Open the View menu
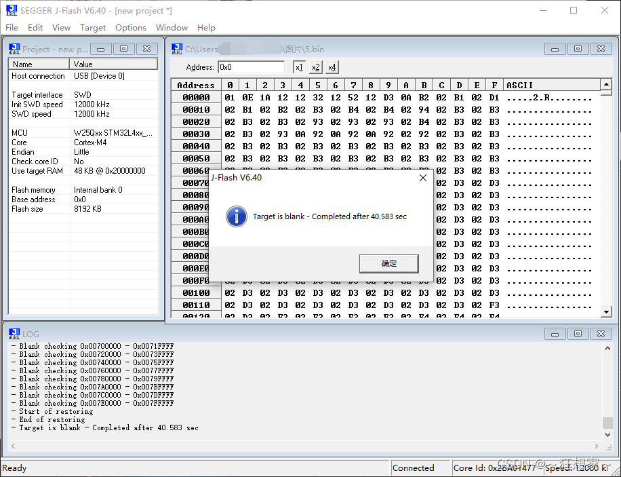Image resolution: width=621 pixels, height=477 pixels. point(61,27)
